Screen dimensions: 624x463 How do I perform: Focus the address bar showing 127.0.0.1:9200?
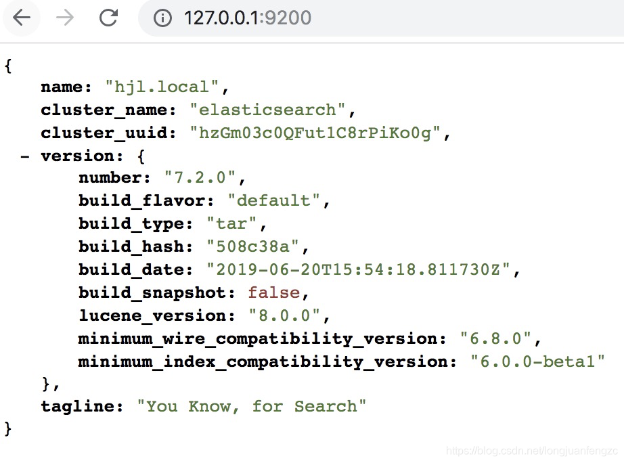382,18
